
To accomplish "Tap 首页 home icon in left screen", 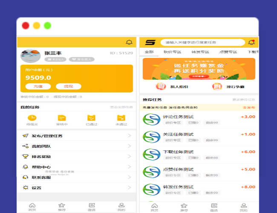I will pyautogui.click(x=32, y=205).
